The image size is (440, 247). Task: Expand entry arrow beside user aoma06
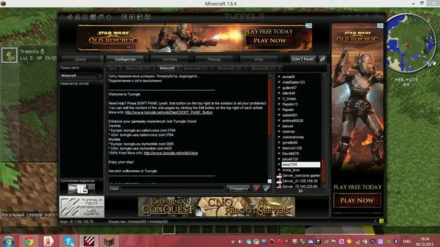279,76
